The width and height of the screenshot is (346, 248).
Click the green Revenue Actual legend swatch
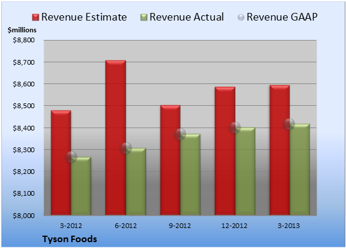point(144,17)
